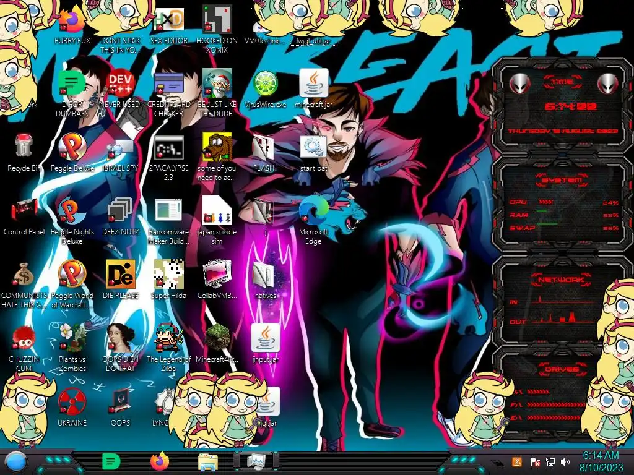Click the Start orb button
This screenshot has height=475, width=634.
point(16,462)
